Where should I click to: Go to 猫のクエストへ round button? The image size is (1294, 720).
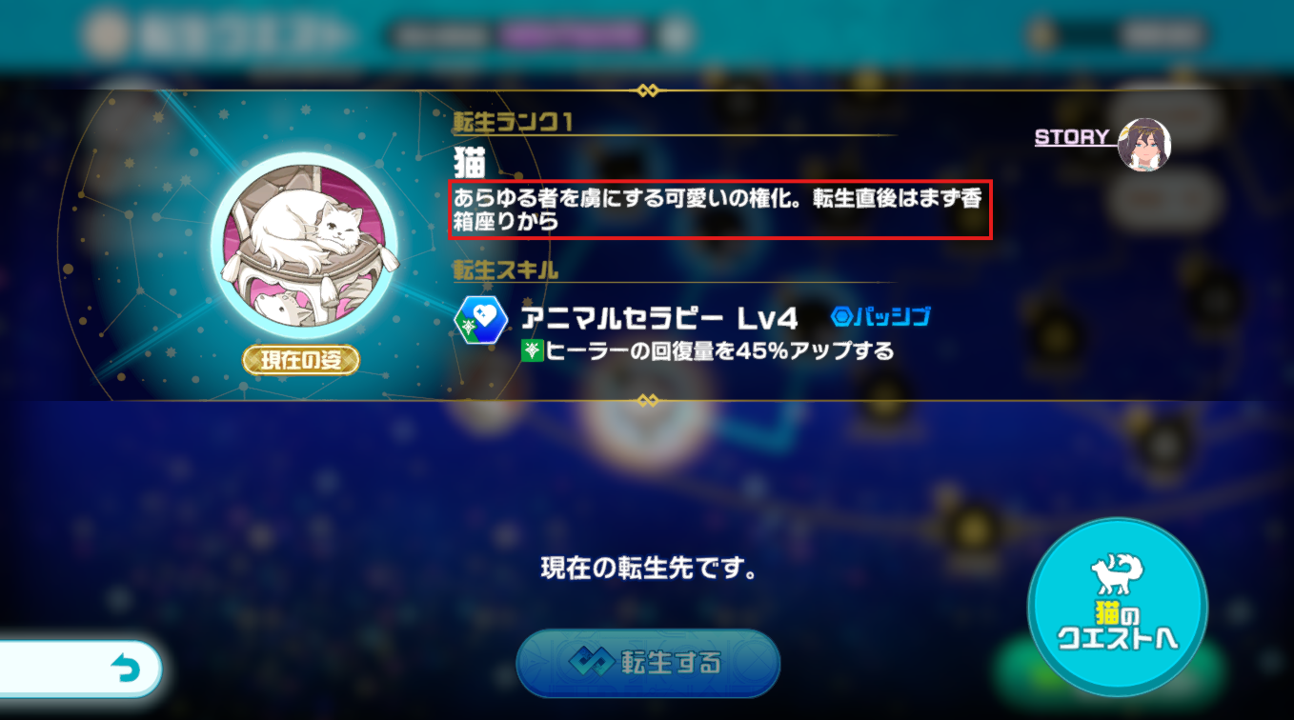1118,608
